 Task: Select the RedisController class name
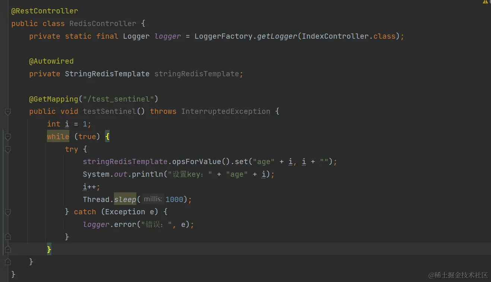pyautogui.click(x=103, y=24)
